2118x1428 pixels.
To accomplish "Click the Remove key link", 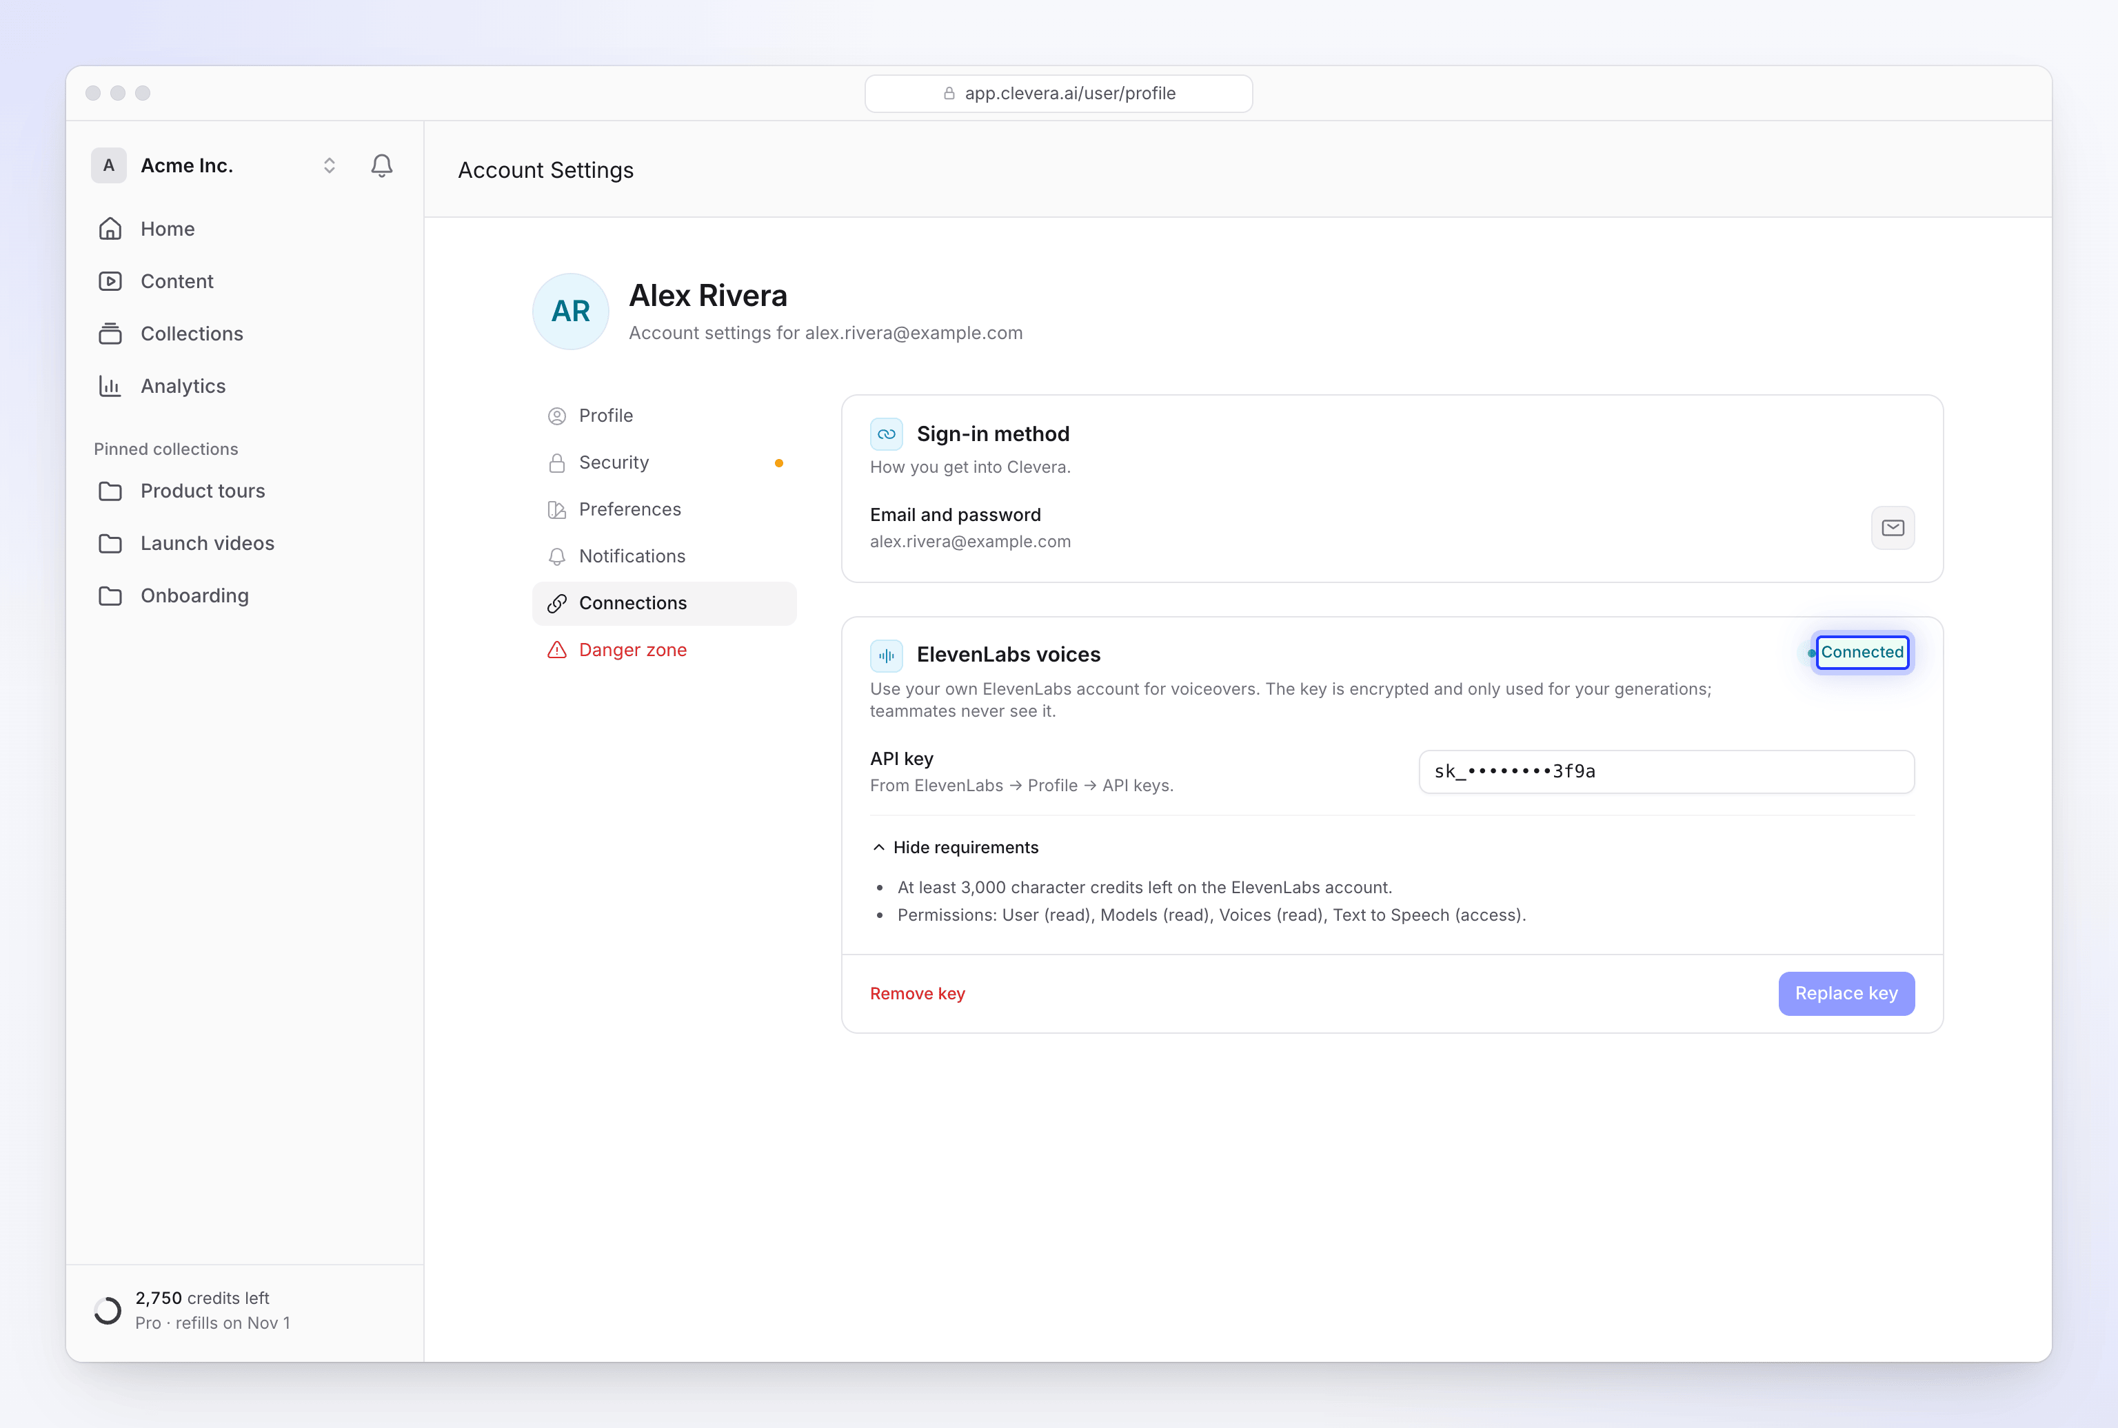I will 918,994.
